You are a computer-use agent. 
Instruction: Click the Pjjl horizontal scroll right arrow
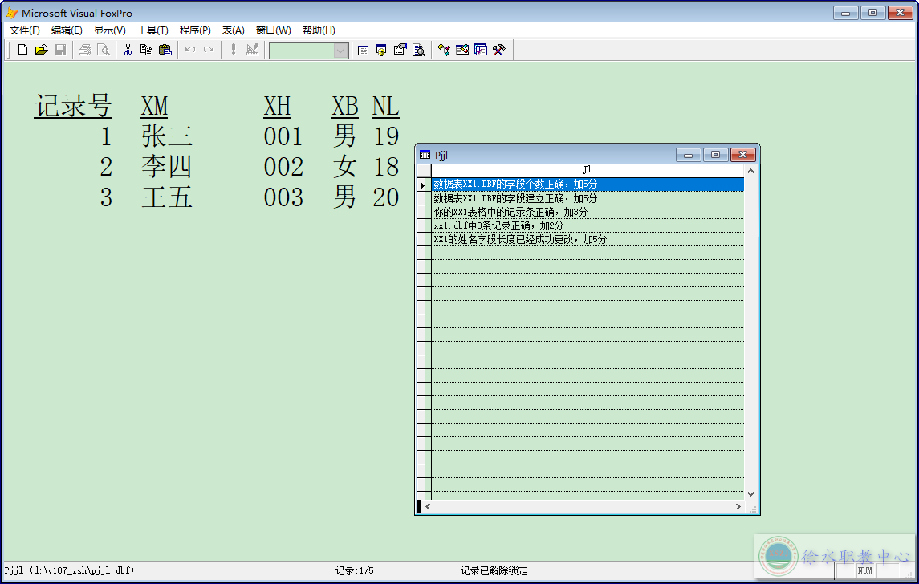click(x=738, y=507)
